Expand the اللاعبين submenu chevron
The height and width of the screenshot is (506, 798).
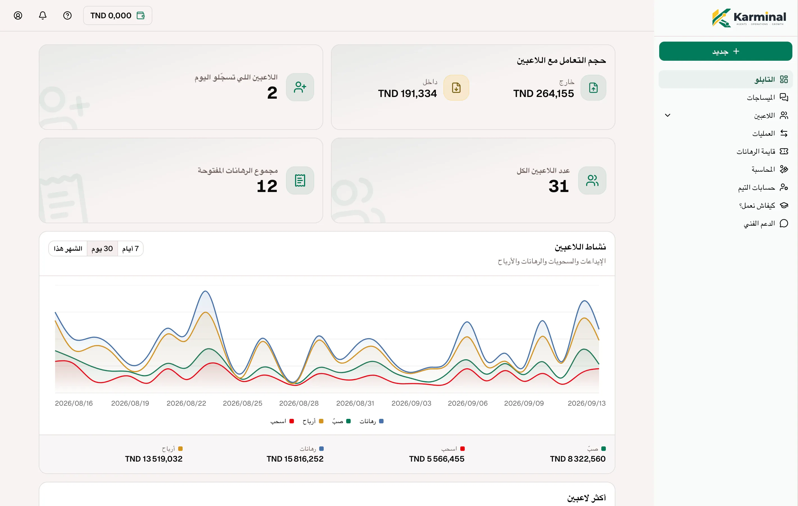pos(667,115)
